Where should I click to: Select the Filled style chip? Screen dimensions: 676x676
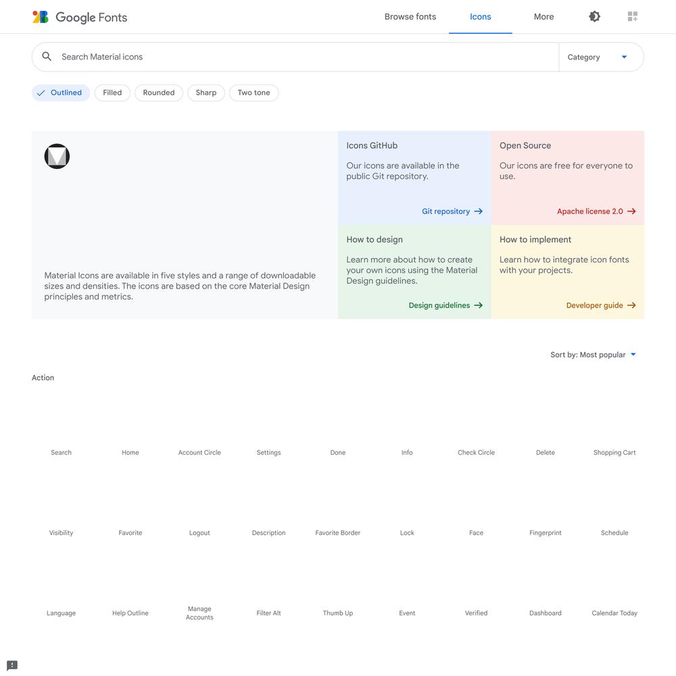[112, 93]
